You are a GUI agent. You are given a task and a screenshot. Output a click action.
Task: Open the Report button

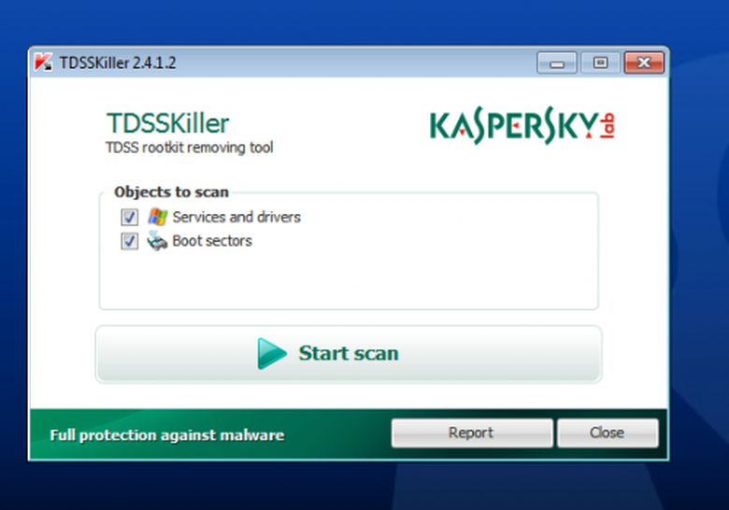tap(471, 432)
